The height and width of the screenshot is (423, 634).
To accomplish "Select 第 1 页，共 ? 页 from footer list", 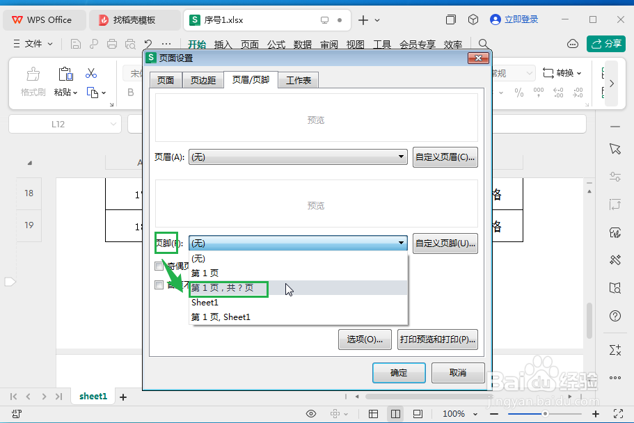I will click(x=228, y=287).
